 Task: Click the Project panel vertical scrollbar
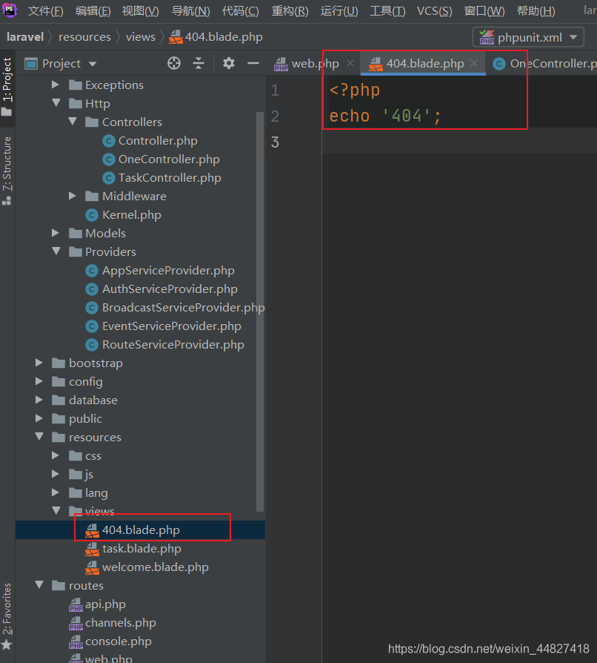coord(260,311)
